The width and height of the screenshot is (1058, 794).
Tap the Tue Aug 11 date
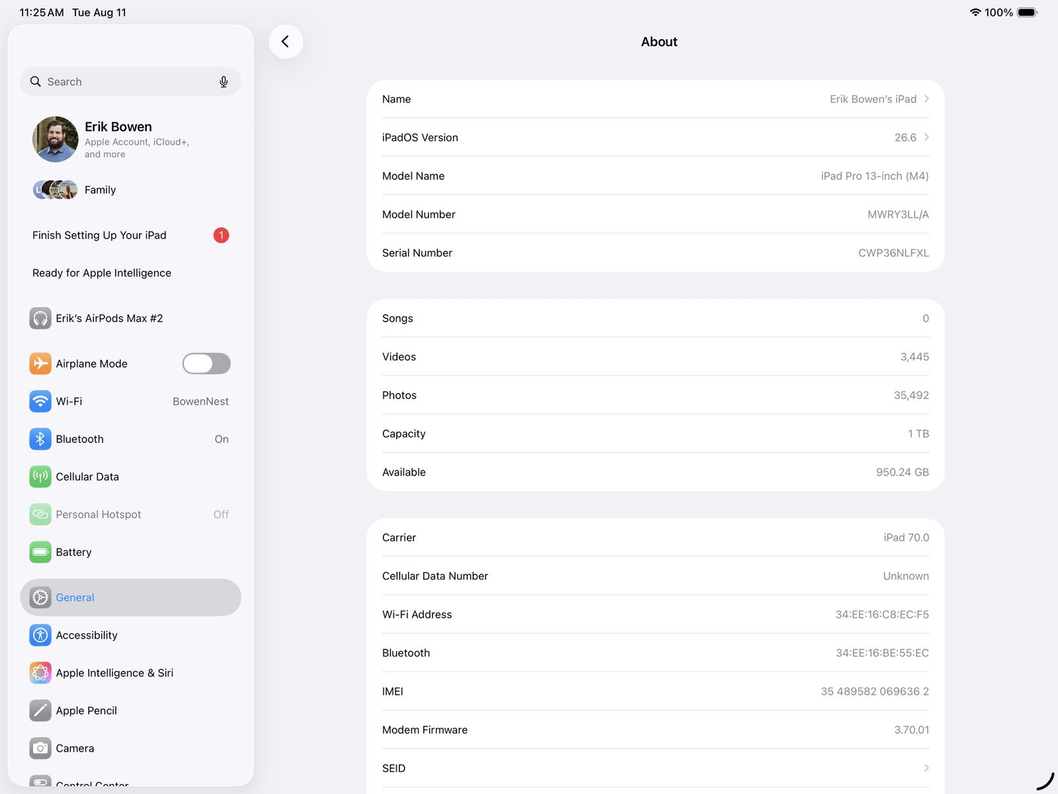pos(99,13)
